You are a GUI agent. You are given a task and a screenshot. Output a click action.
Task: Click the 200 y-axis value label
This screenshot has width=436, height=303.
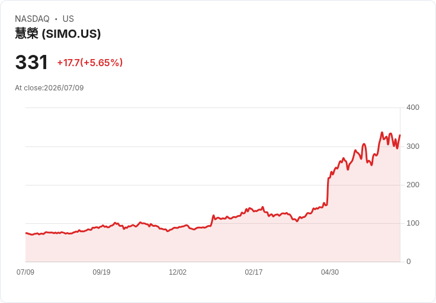point(413,185)
